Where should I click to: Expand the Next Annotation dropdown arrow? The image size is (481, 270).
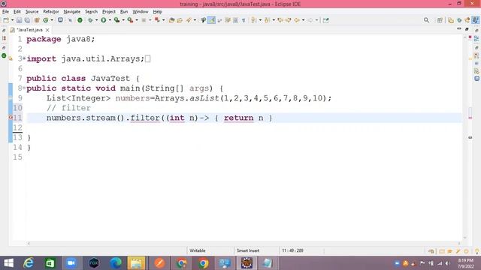[260, 20]
